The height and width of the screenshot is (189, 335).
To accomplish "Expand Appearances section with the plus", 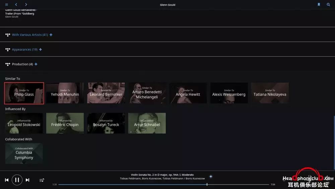I will 41,49.
